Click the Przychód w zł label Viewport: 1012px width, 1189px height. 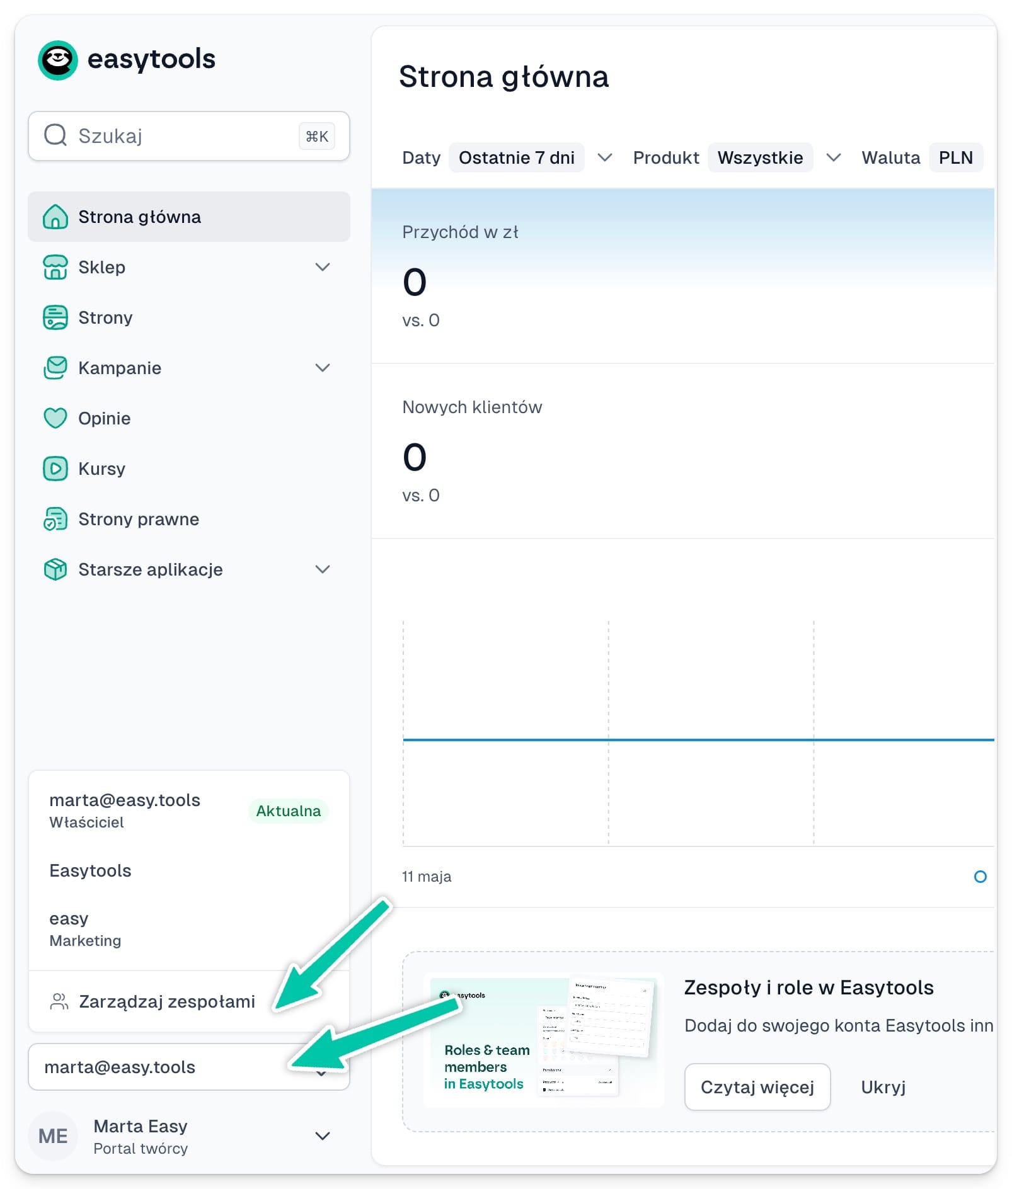coord(460,232)
